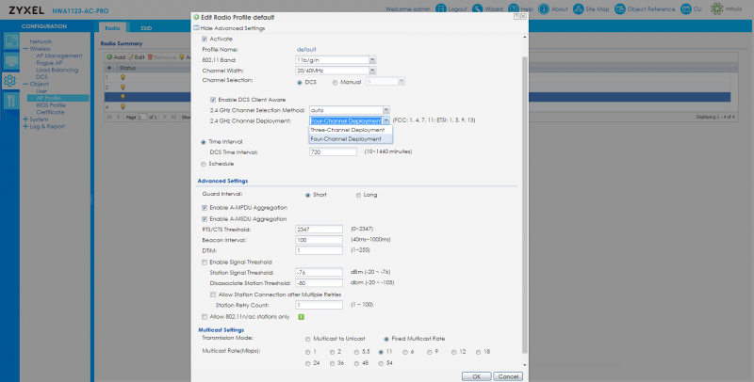The height and width of the screenshot is (382, 754).
Task: Open the Object Reference icon
Action: pos(620,9)
